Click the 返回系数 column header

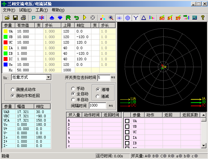pyautogui.click(x=190, y=115)
